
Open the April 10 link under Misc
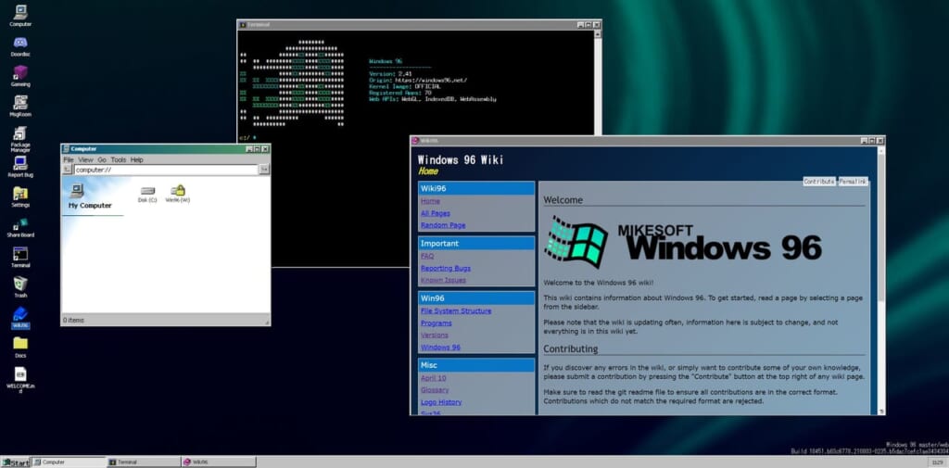tap(434, 378)
